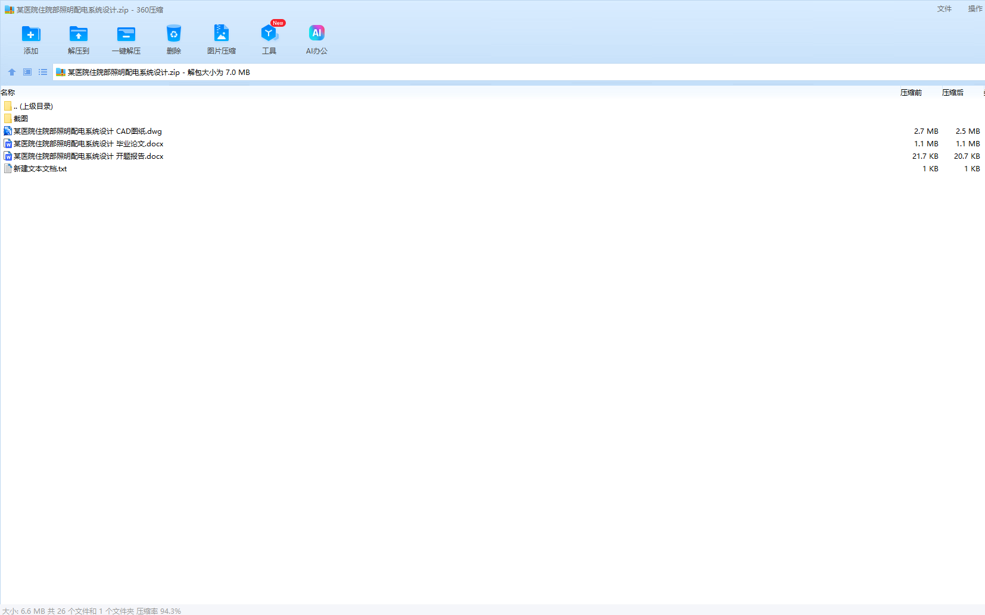Sort by the 压缩后 column header
This screenshot has width=985, height=615.
953,92
